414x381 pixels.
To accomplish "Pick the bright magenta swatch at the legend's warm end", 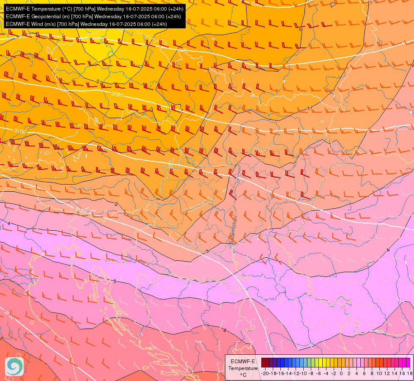I will [408, 362].
